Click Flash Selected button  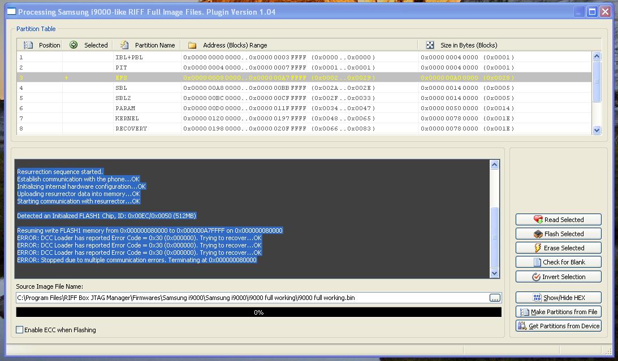(x=559, y=233)
